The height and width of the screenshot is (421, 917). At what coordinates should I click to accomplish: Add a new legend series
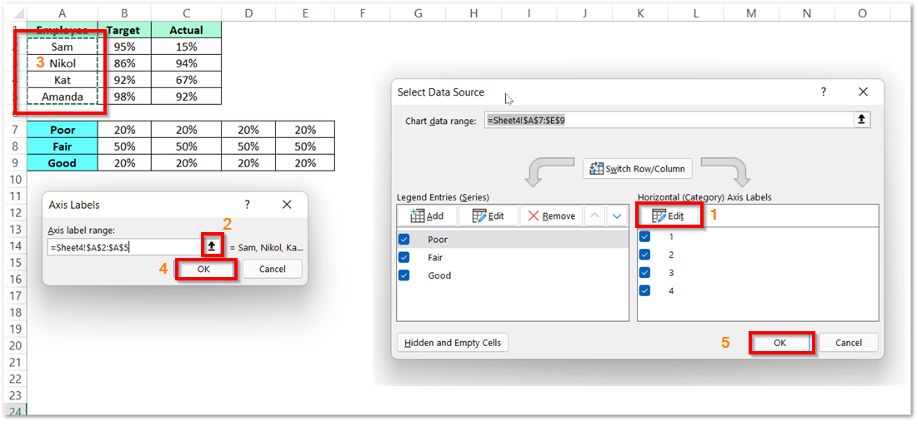click(428, 215)
